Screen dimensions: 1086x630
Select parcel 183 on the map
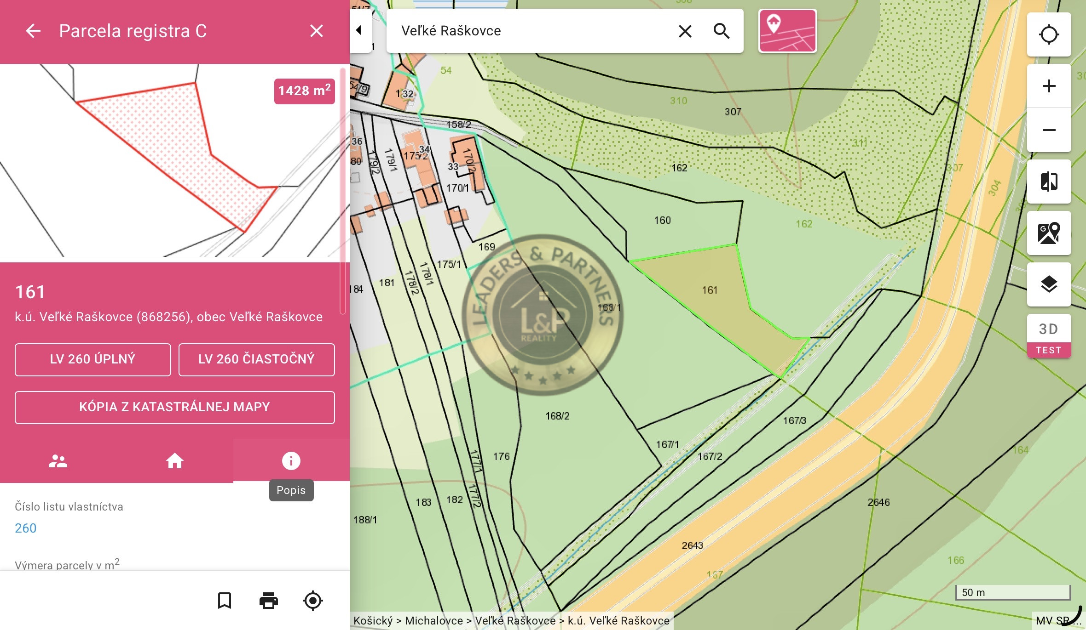pyautogui.click(x=424, y=503)
